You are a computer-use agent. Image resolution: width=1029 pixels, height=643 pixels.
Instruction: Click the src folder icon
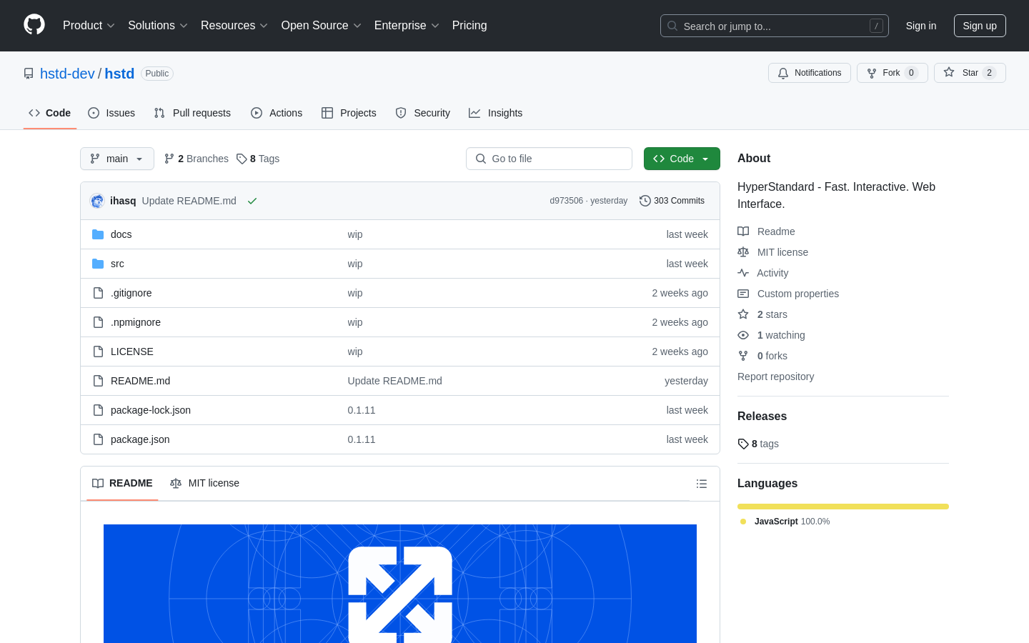point(98,264)
